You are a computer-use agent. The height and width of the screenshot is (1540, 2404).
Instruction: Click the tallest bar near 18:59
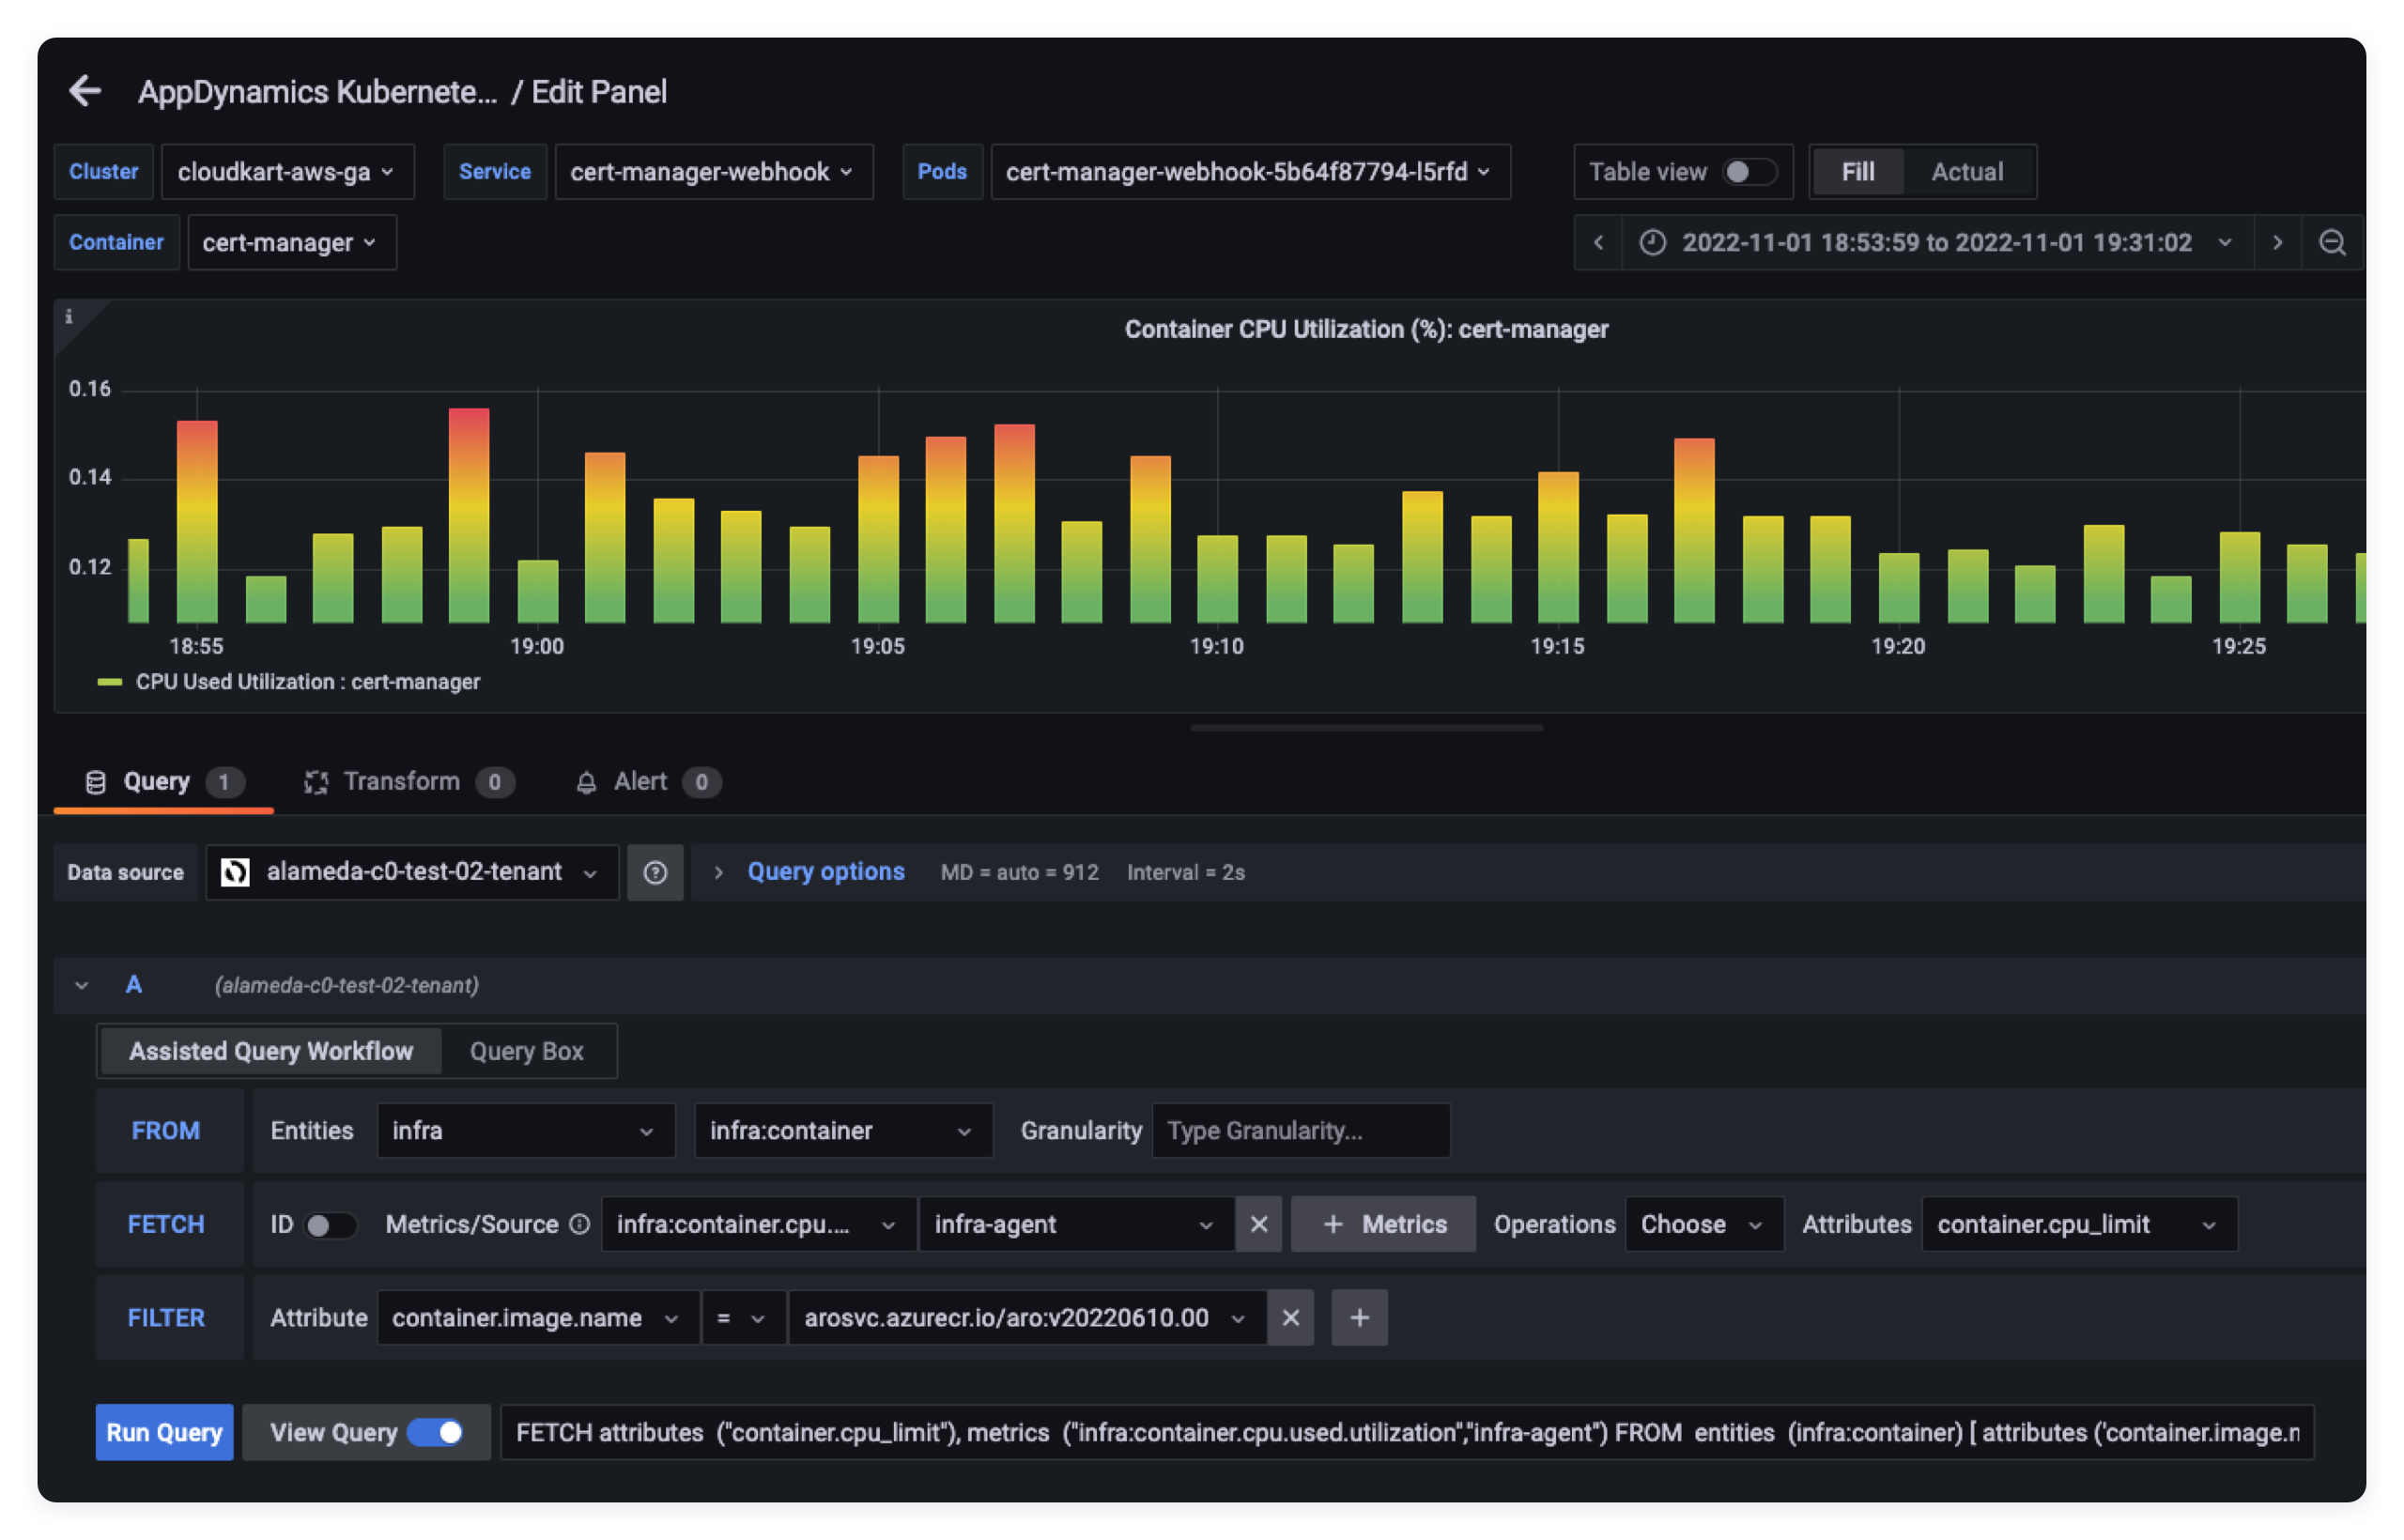click(x=469, y=515)
